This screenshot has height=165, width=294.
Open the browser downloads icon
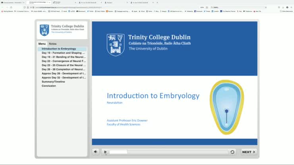coord(283,7)
